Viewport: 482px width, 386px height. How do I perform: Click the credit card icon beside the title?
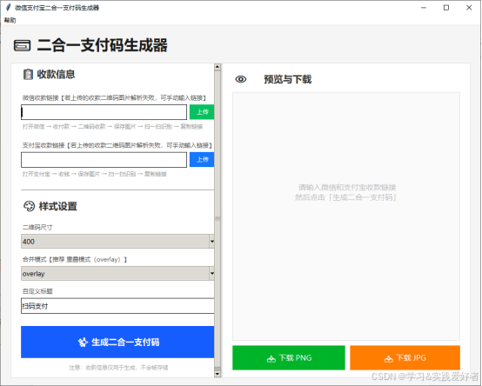[22, 45]
